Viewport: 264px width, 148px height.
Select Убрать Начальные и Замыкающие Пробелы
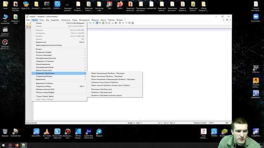coord(115,79)
